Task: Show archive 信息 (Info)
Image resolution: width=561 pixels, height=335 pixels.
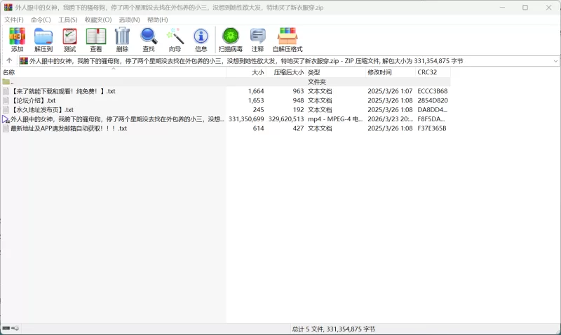Action: (x=201, y=40)
